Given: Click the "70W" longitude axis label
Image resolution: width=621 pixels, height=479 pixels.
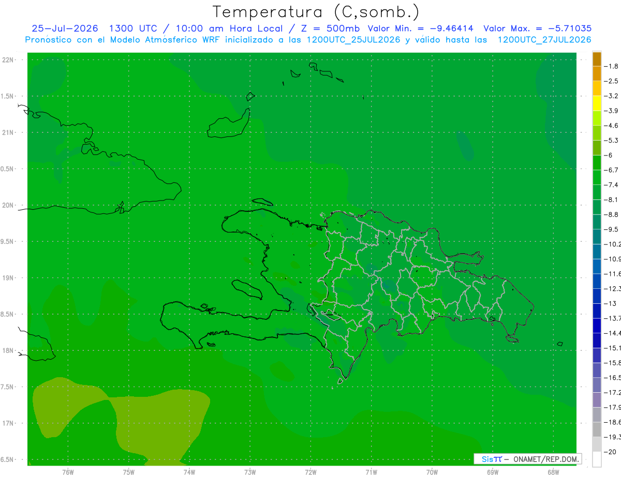Looking at the screenshot, I should point(432,472).
